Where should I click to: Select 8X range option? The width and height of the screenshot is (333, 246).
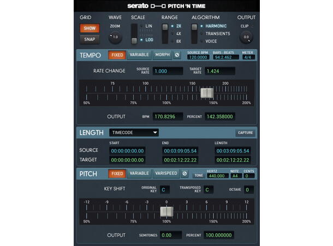click(179, 41)
